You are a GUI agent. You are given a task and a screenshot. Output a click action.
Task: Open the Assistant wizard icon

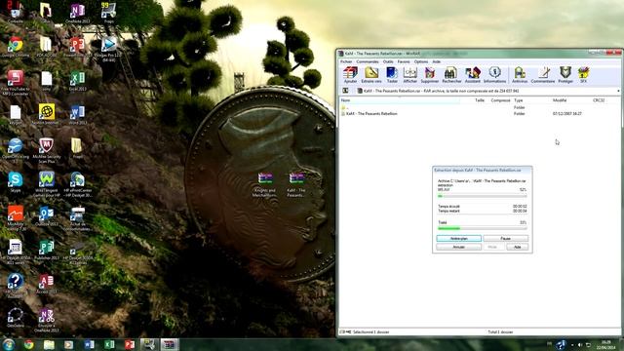click(472, 75)
